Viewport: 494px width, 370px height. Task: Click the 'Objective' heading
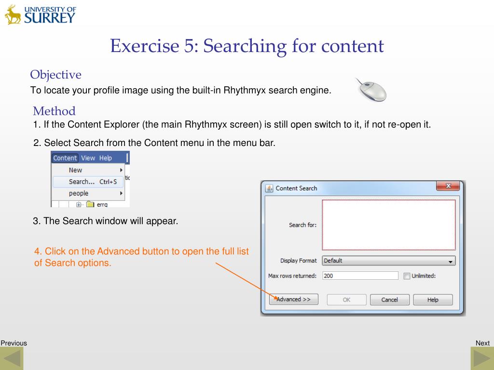pos(56,75)
